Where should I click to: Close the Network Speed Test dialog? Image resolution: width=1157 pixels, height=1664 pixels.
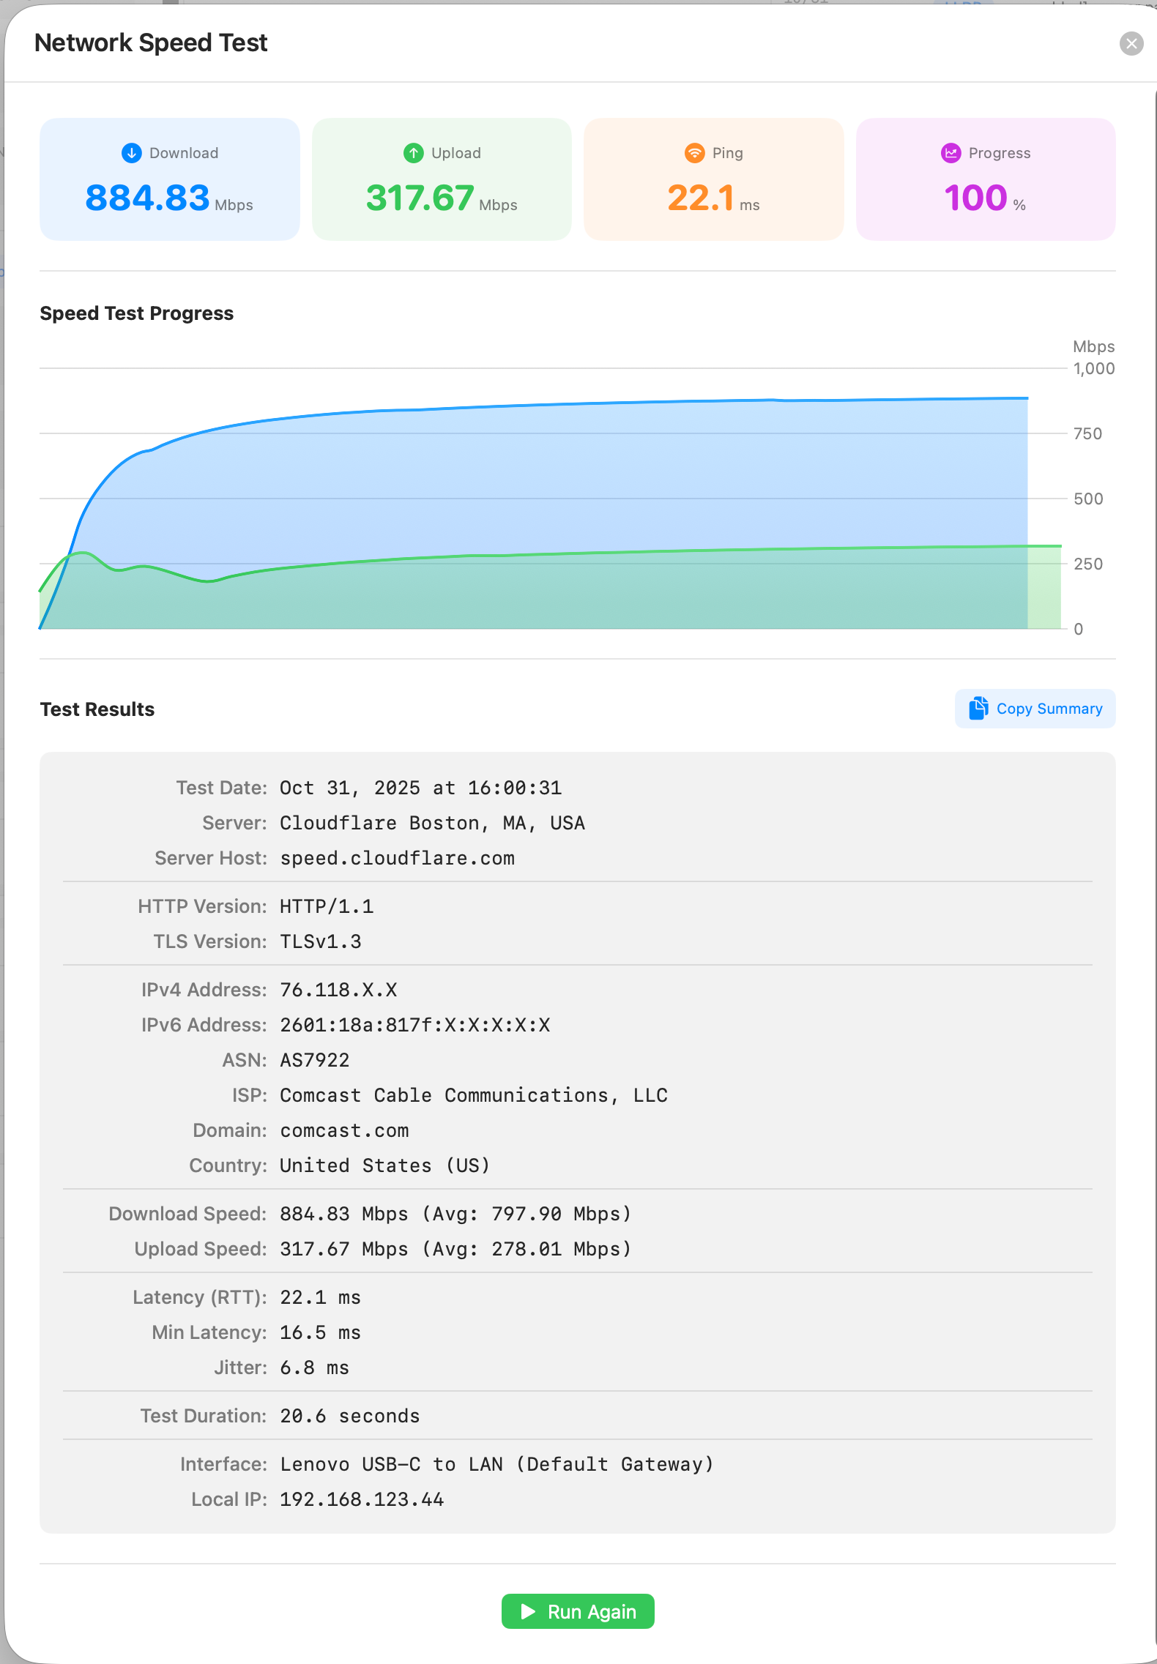click(x=1131, y=44)
